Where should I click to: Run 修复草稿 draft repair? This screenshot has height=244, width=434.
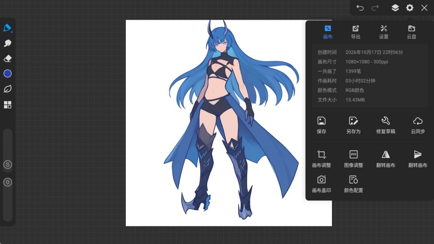(x=385, y=125)
